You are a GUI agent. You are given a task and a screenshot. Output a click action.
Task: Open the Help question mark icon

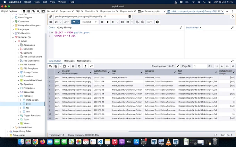(157, 22)
